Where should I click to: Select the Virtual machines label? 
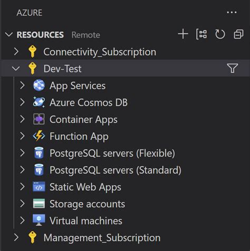86,221
